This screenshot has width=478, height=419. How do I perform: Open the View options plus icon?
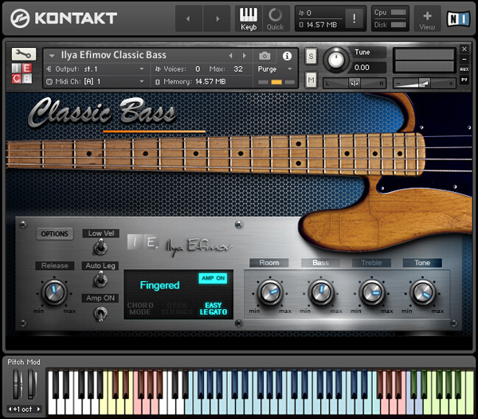point(427,18)
